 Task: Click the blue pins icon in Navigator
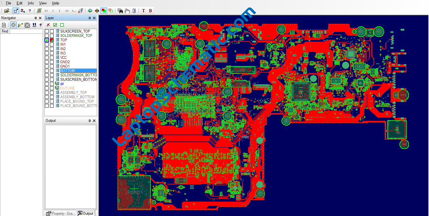[34, 25]
